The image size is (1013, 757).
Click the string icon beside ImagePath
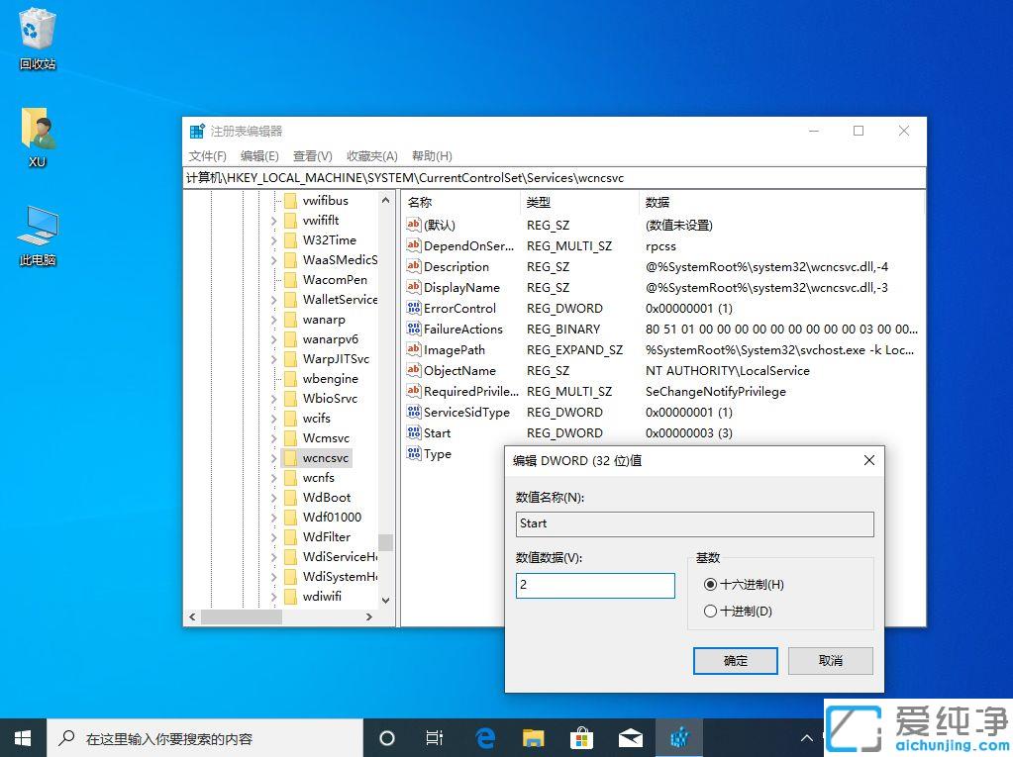[x=415, y=349]
